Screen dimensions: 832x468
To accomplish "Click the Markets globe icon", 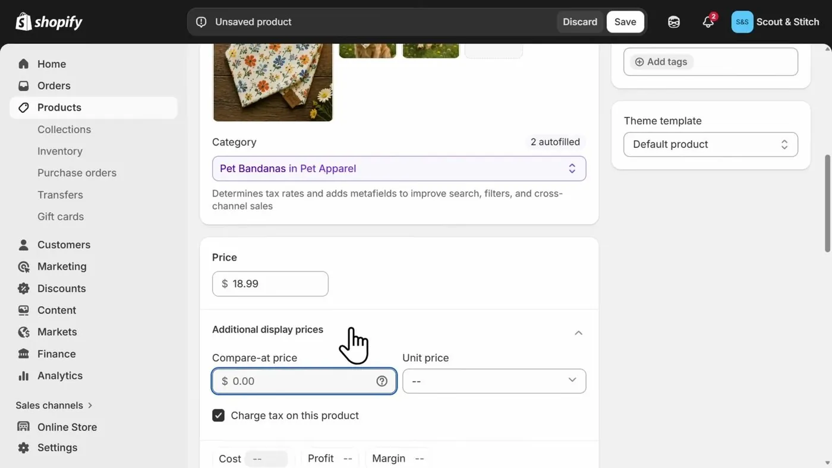I will pyautogui.click(x=24, y=332).
